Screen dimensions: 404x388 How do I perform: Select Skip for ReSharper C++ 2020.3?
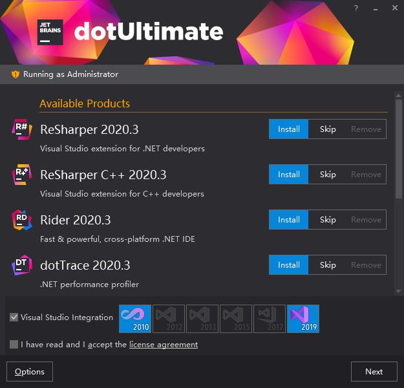pyautogui.click(x=328, y=175)
